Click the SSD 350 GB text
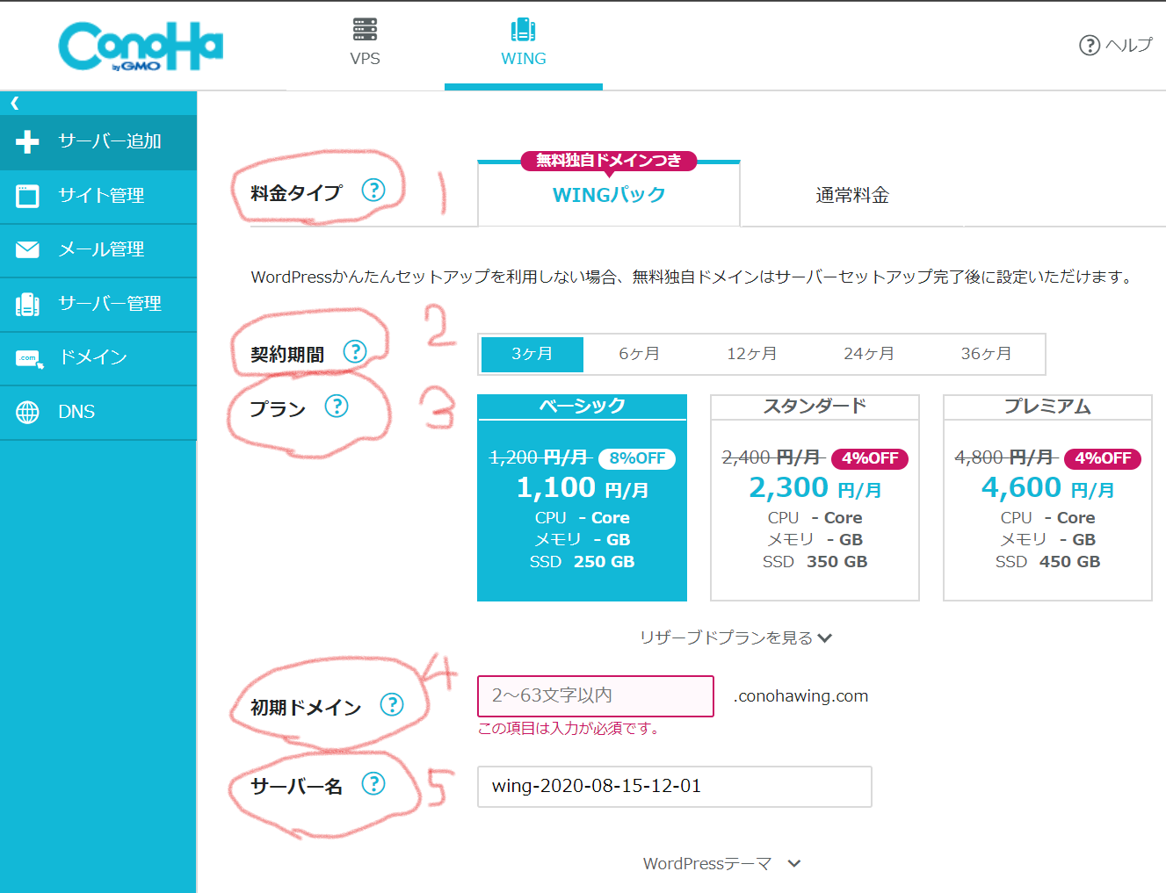Screen dimensions: 1166x893 tap(815, 562)
